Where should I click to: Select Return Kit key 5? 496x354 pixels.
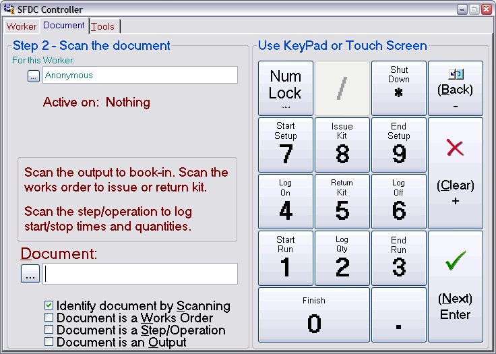click(x=342, y=202)
